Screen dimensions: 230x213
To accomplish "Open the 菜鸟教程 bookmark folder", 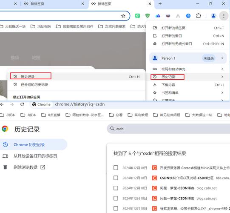I will pos(138,115).
